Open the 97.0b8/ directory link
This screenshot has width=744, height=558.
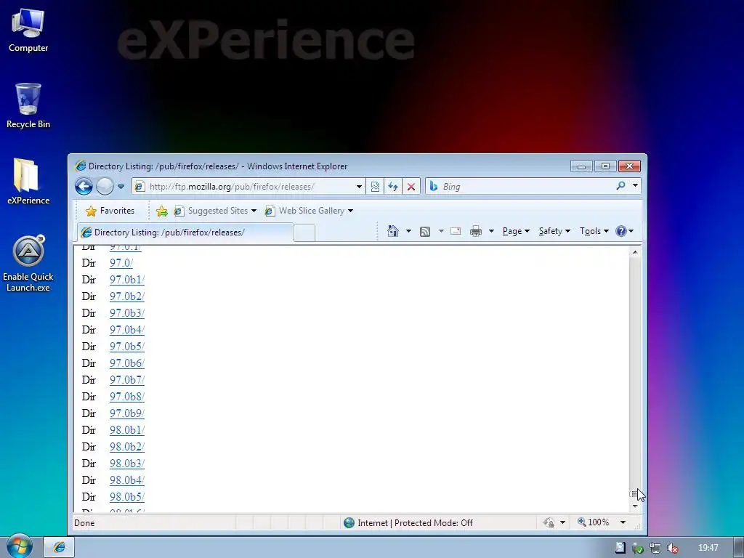pos(126,397)
